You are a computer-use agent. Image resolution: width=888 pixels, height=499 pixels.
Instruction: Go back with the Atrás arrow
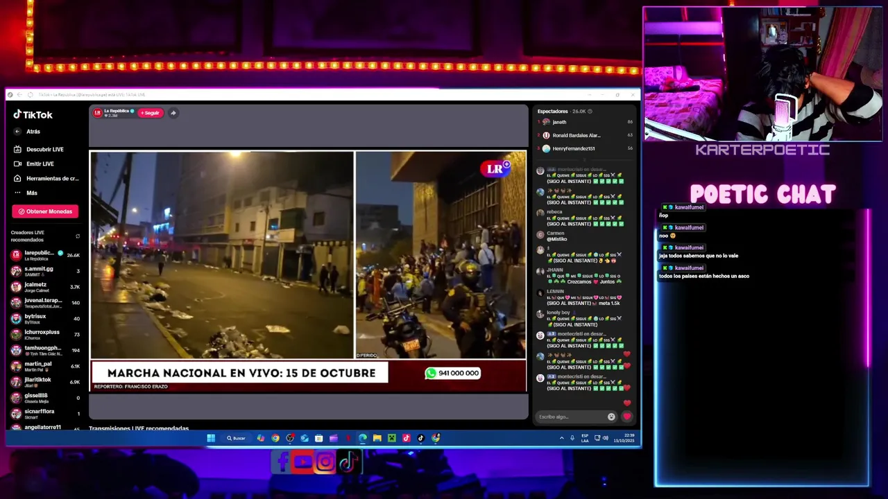(17, 132)
